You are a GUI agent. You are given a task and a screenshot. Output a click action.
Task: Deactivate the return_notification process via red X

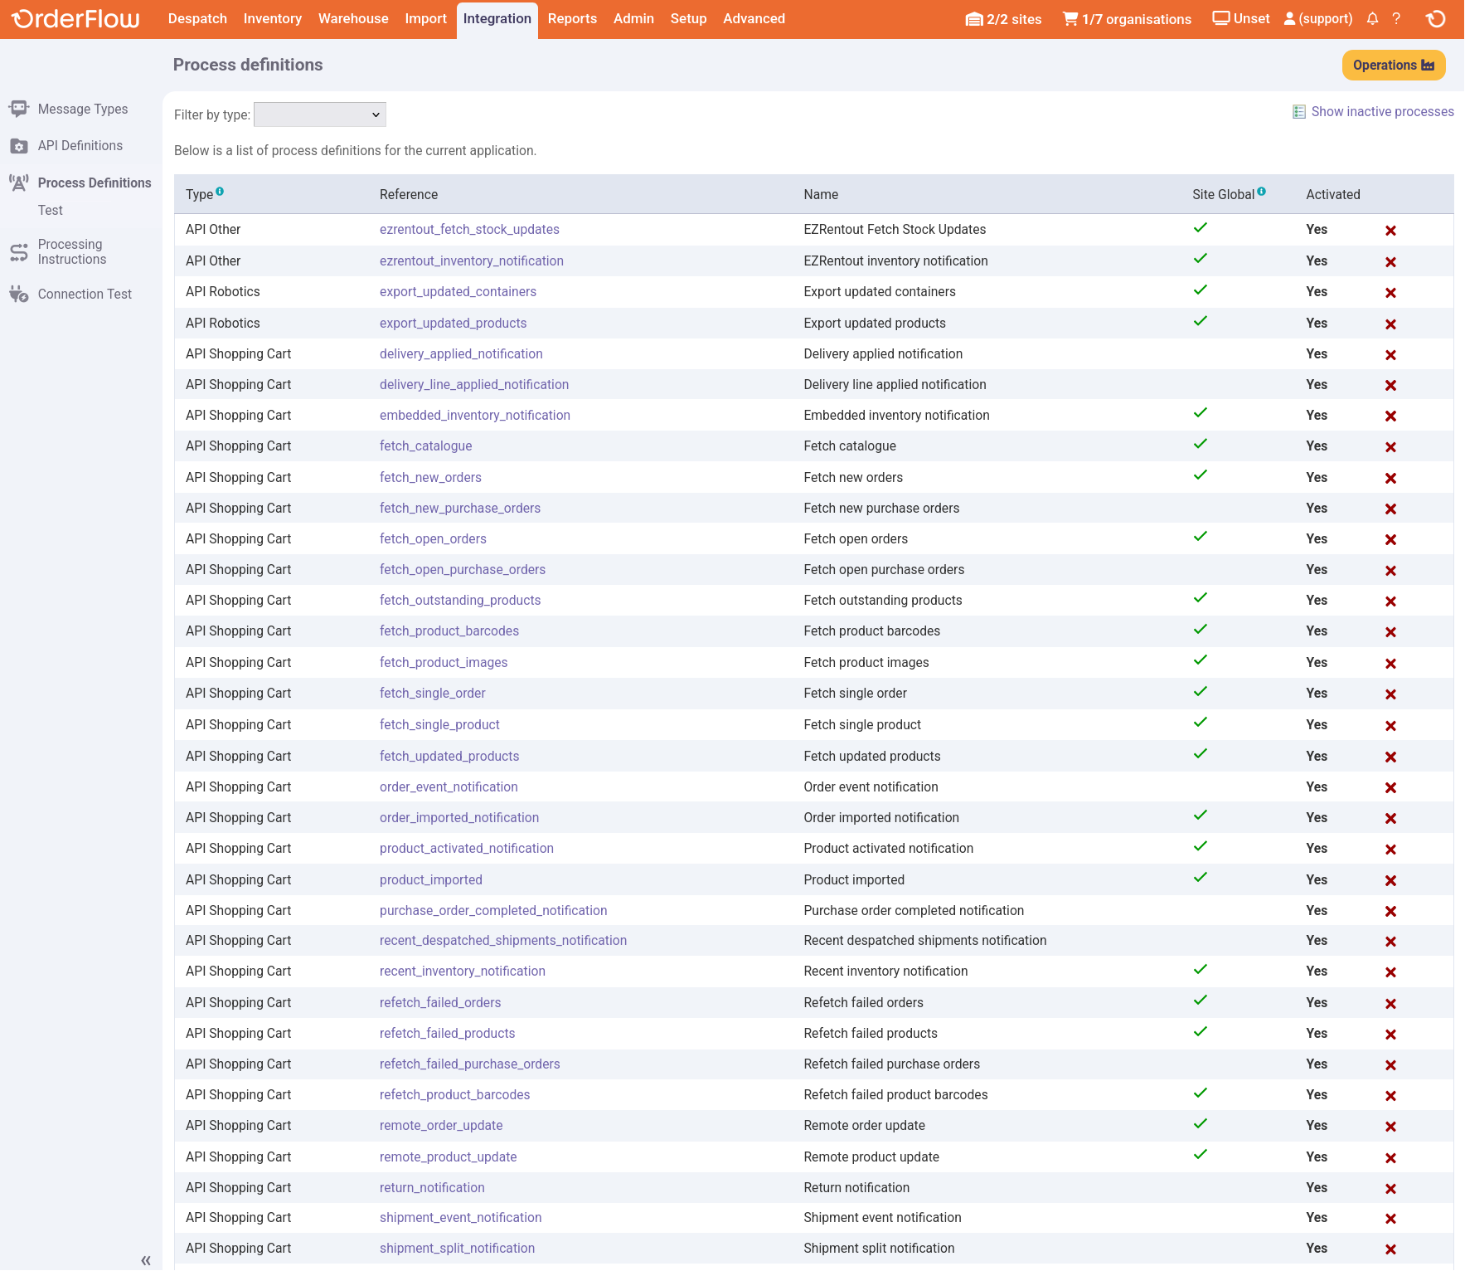[x=1390, y=1189]
